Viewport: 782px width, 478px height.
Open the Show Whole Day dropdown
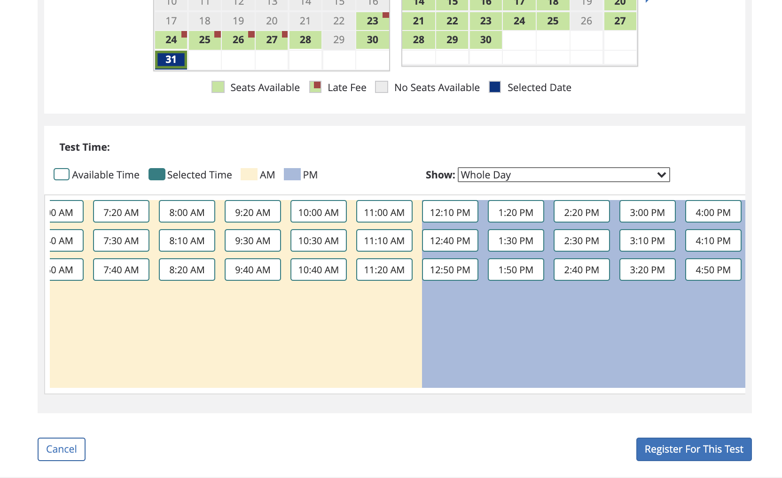pyautogui.click(x=563, y=175)
